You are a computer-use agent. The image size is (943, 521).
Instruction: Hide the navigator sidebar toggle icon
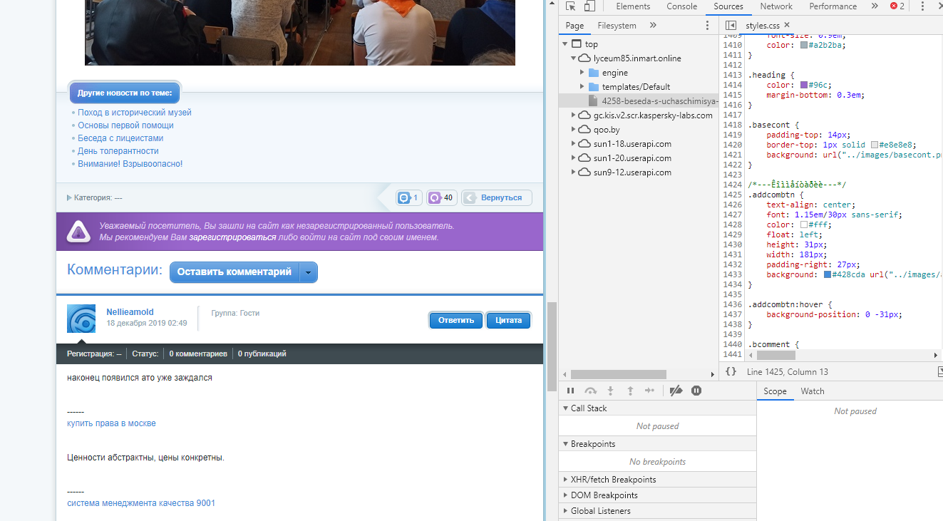pos(731,26)
